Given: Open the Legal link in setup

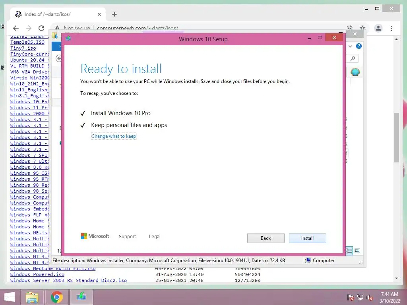Looking at the screenshot, I should (x=155, y=237).
